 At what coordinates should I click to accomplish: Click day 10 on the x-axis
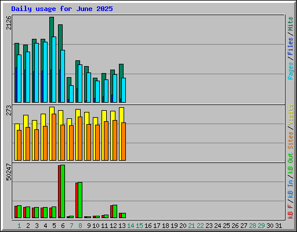[96, 226]
